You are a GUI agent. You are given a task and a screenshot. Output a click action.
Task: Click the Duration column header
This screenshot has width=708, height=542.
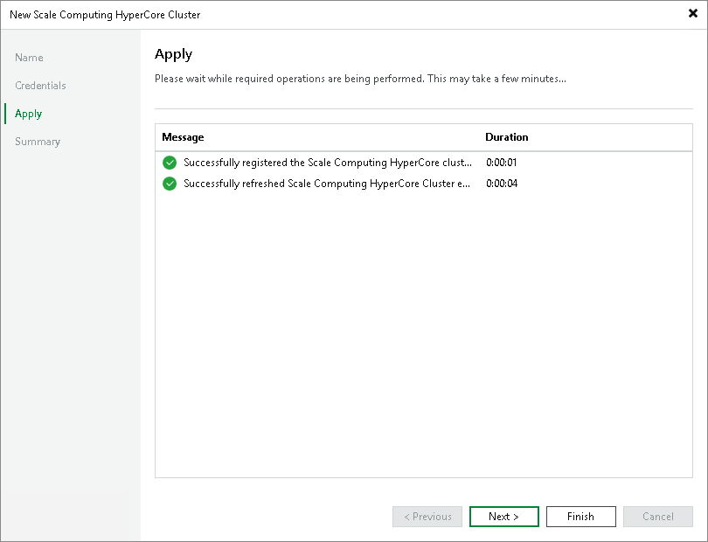507,137
